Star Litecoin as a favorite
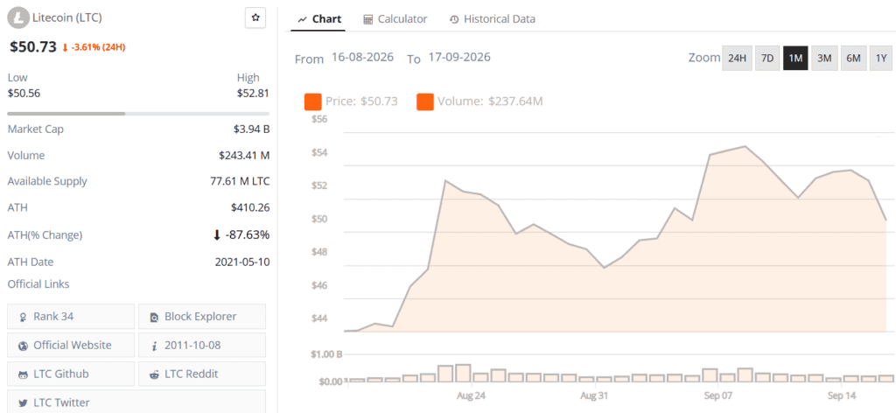Screen dimensions: 896x413 pyautogui.click(x=255, y=18)
